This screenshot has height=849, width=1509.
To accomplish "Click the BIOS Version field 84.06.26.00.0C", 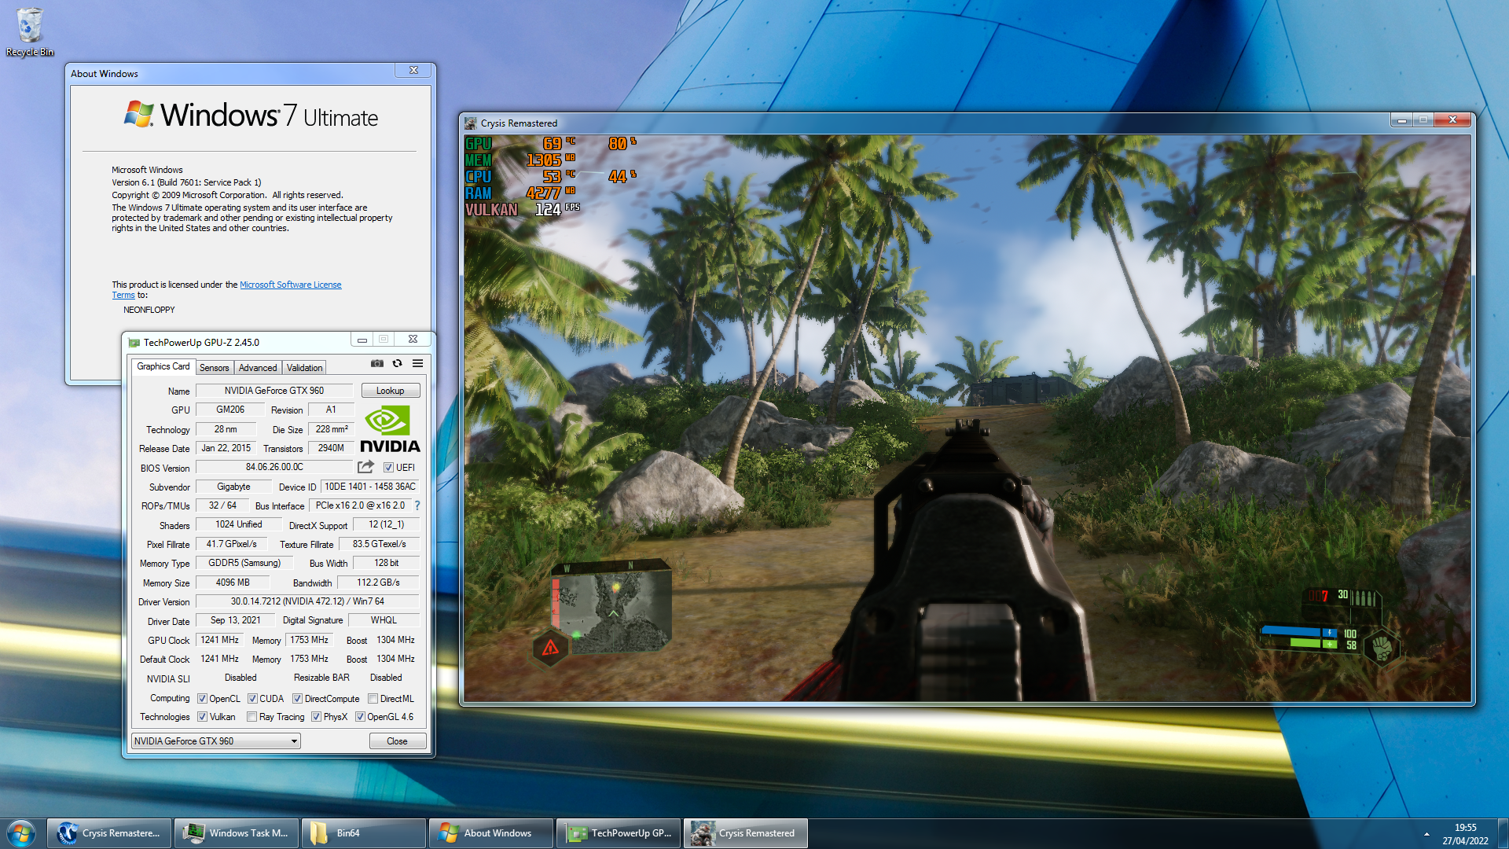I will click(x=274, y=467).
